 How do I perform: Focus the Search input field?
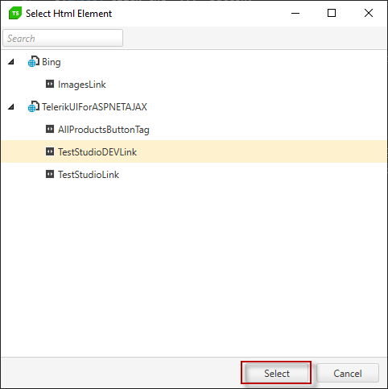pos(63,38)
